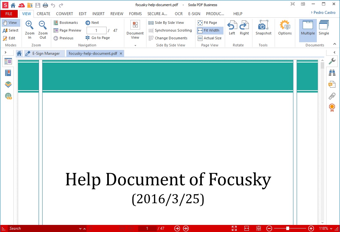Go to Previous page in ribbon
The image size is (340, 232).
click(x=63, y=38)
